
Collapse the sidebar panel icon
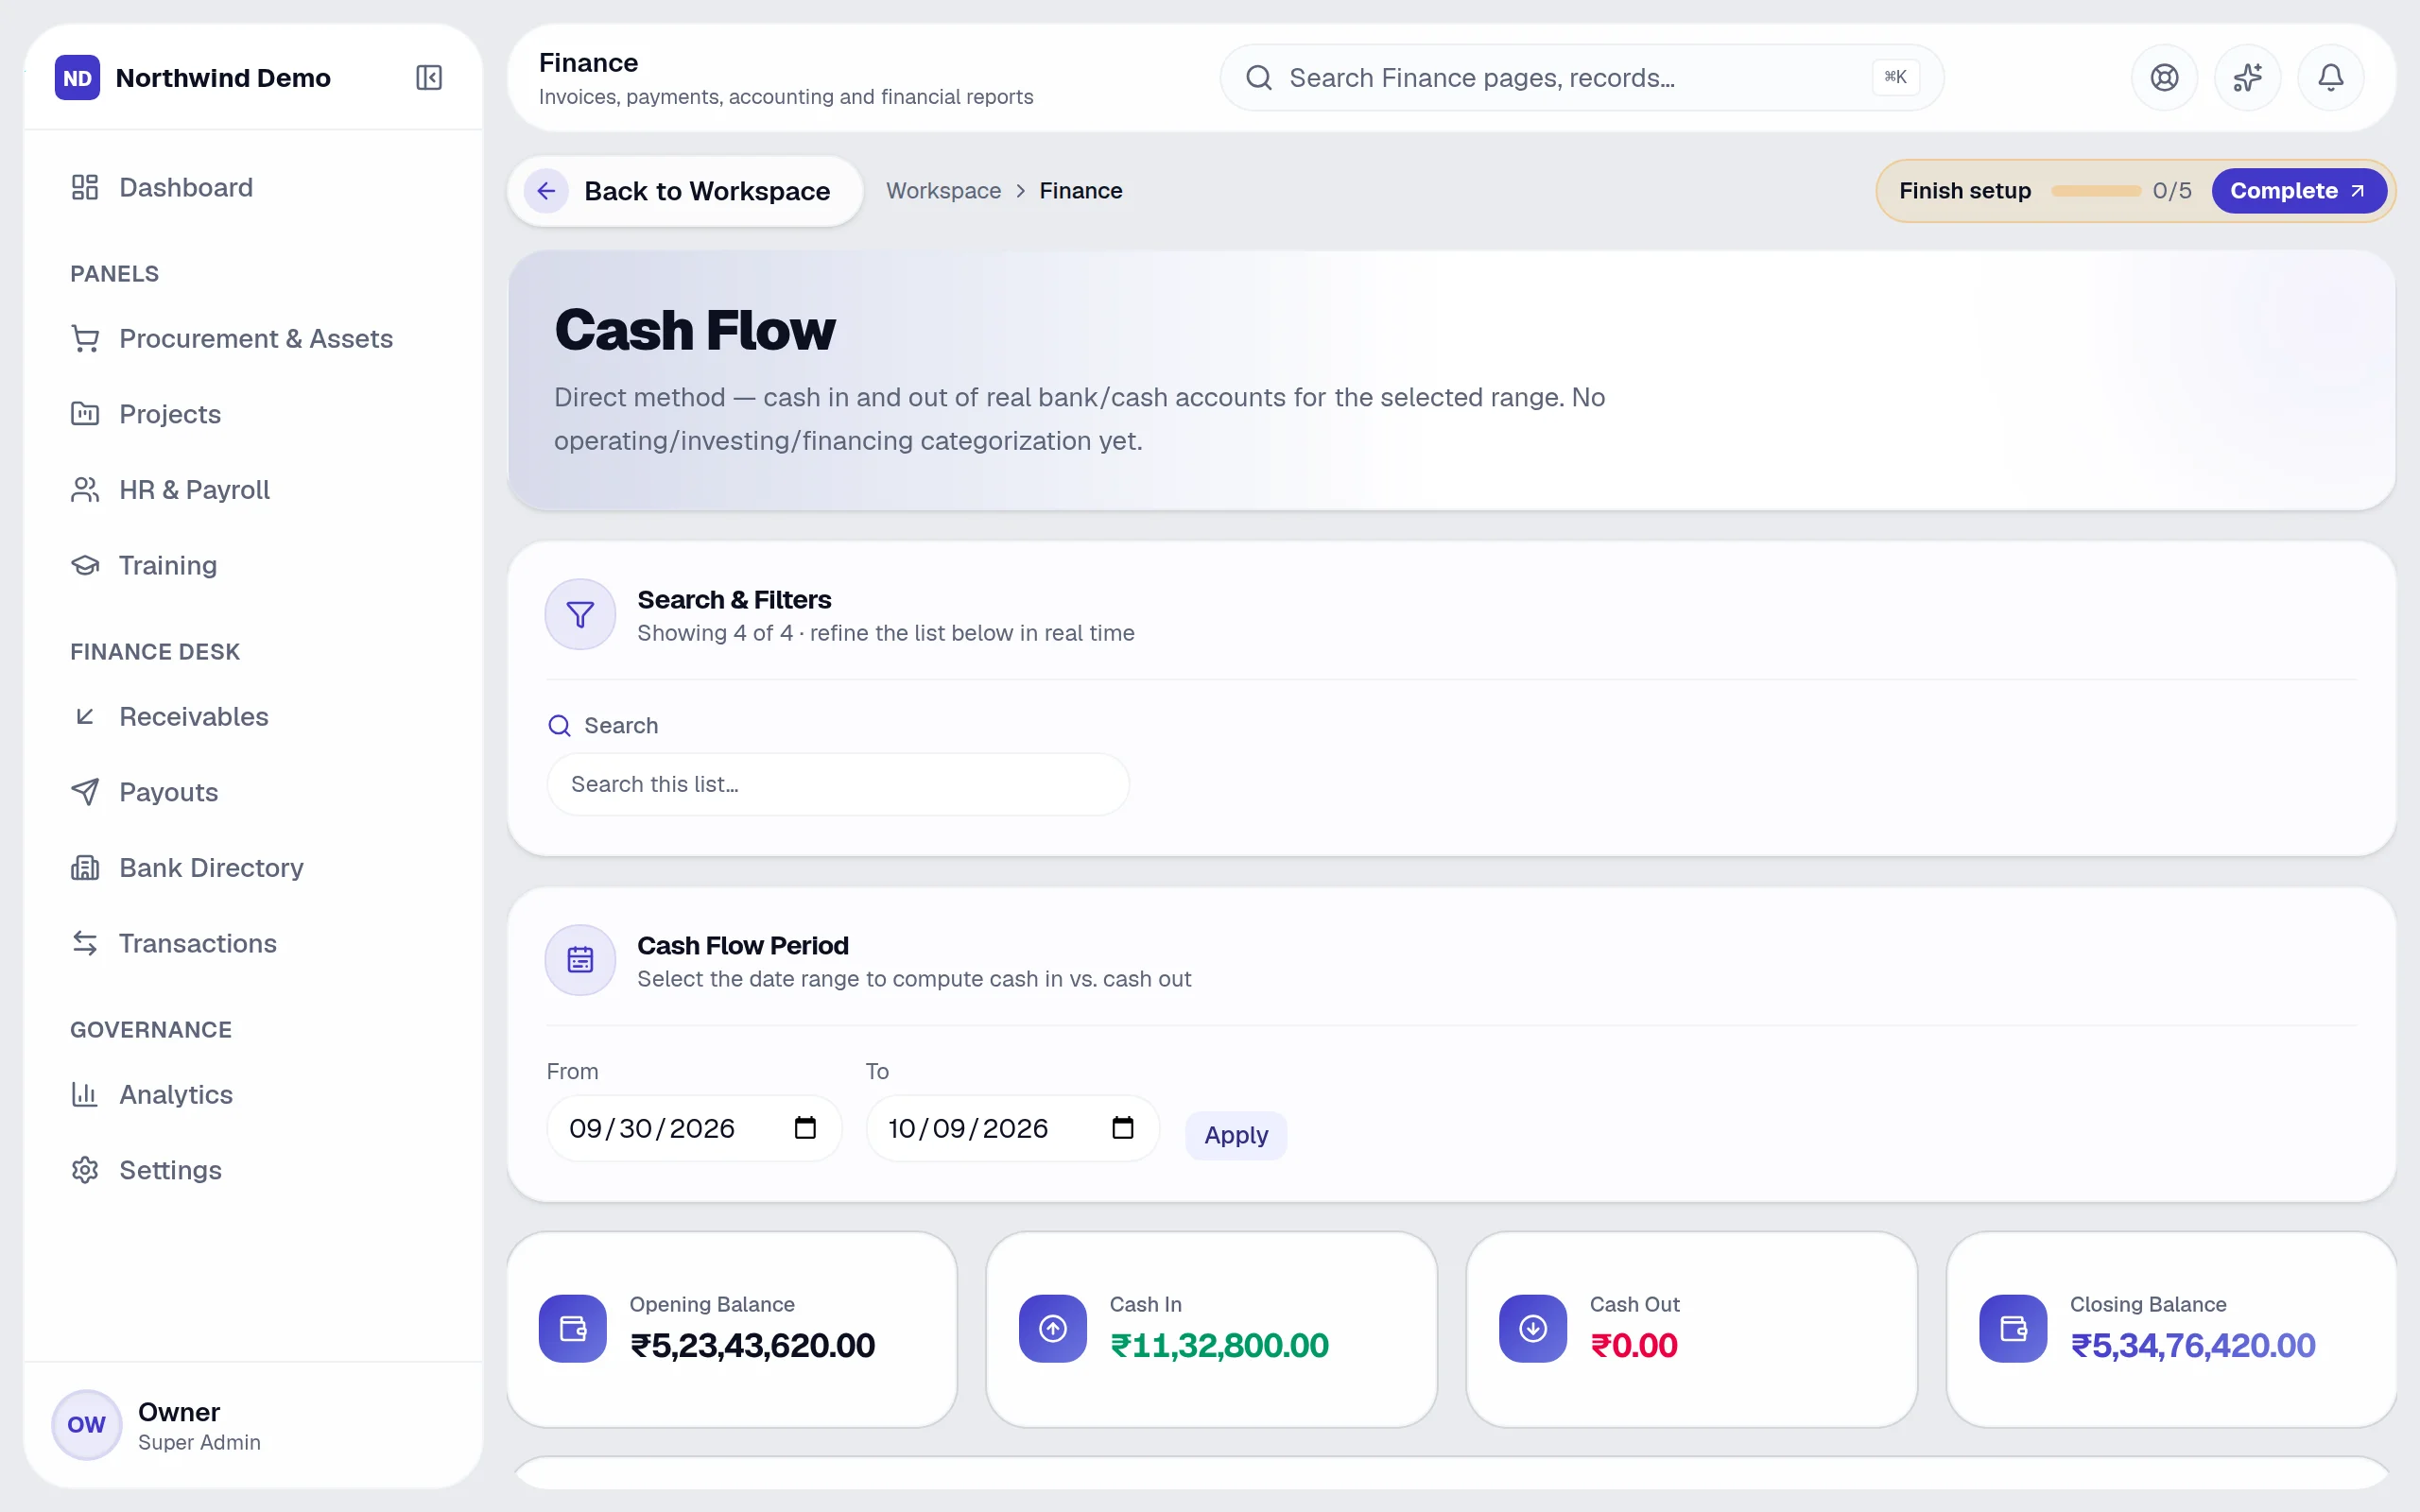click(429, 77)
